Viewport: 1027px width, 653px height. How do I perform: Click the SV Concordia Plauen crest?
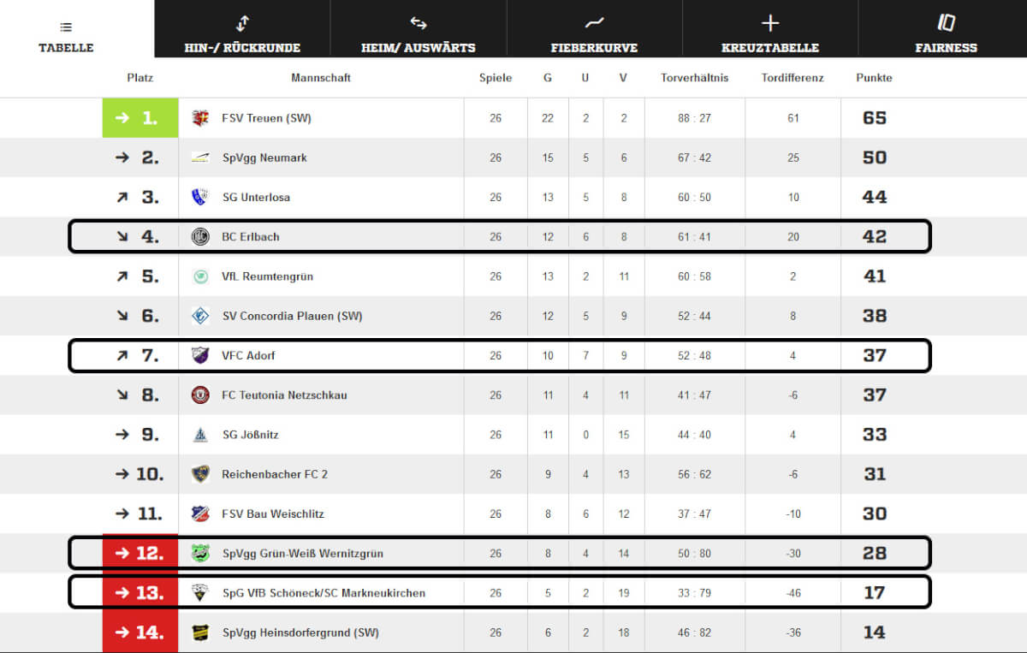click(x=200, y=316)
